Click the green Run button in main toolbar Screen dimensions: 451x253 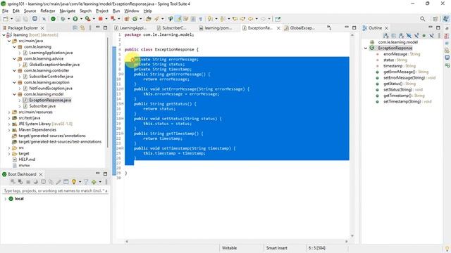pos(75,19)
